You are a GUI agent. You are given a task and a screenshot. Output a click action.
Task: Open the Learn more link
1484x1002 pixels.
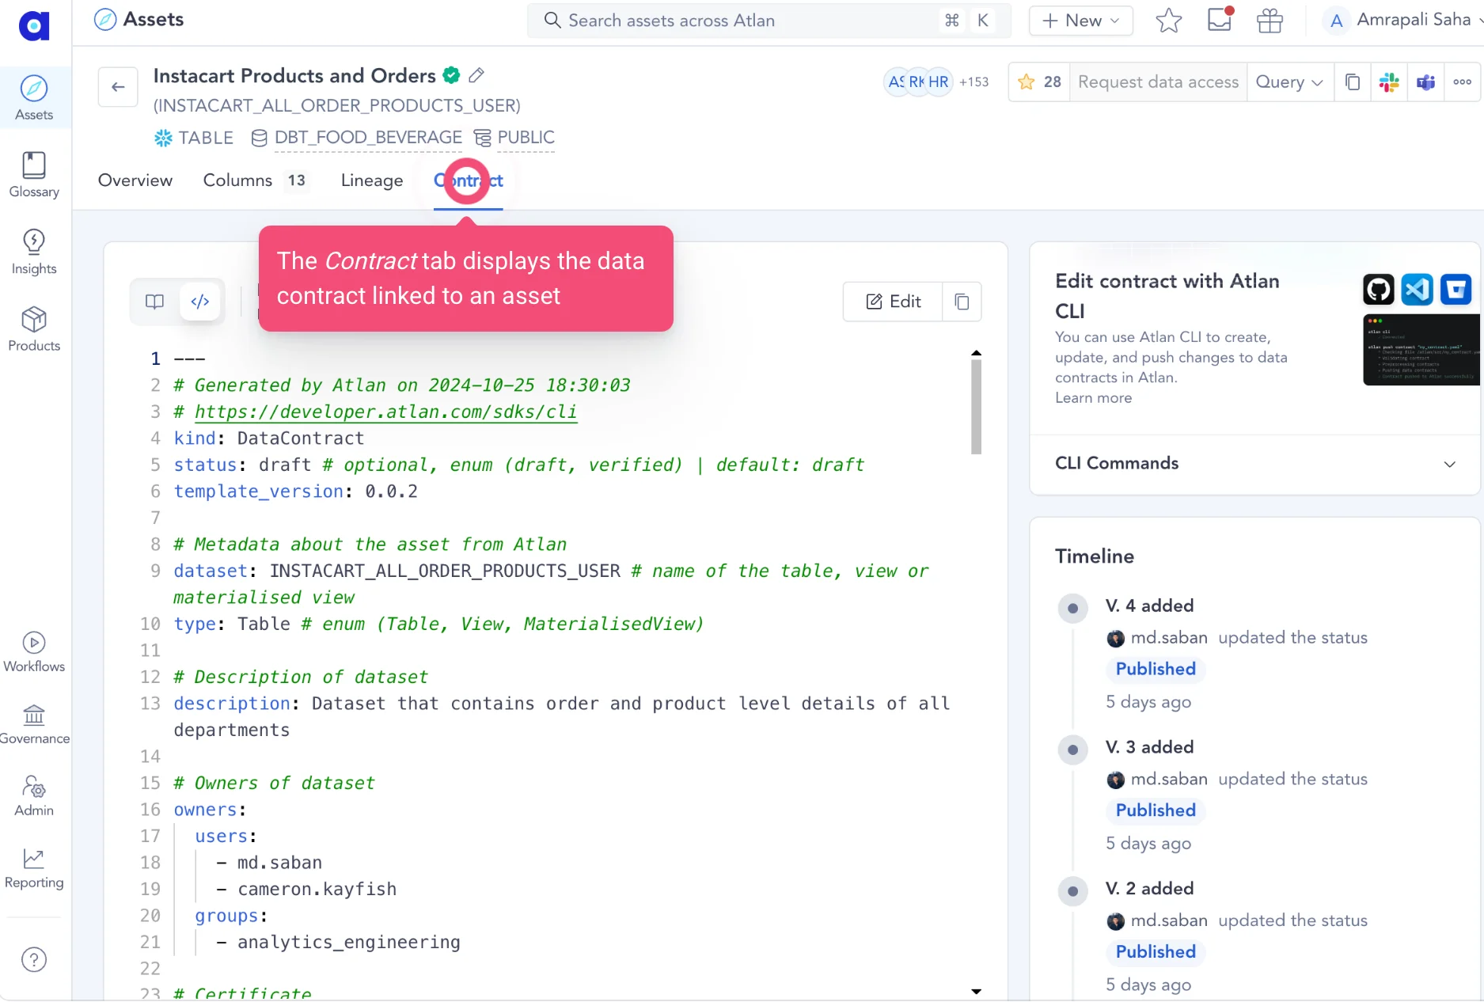(x=1093, y=398)
